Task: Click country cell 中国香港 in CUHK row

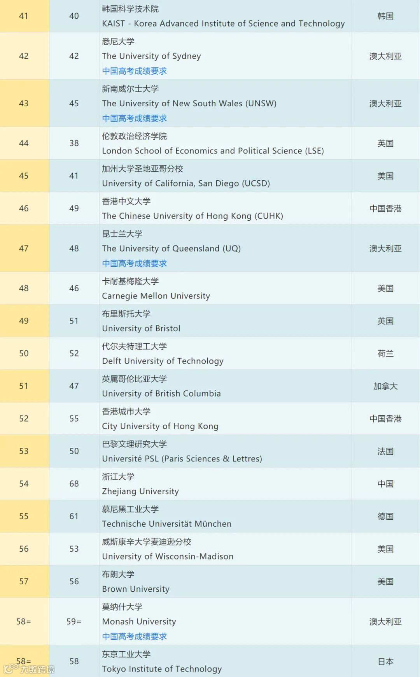Action: tap(385, 209)
